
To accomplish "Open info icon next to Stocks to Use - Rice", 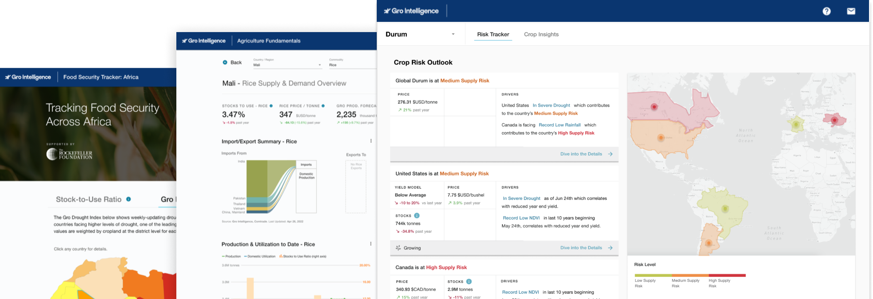I will (x=271, y=106).
